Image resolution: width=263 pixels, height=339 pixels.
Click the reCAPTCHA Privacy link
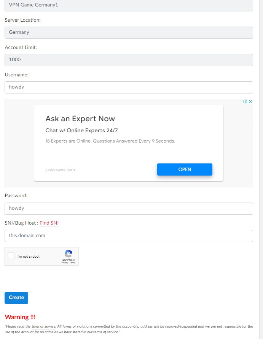64,263
